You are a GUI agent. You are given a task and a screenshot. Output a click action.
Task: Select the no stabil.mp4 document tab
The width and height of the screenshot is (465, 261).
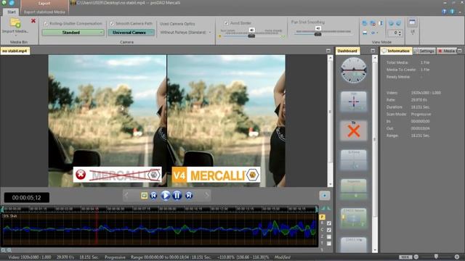pos(15,51)
